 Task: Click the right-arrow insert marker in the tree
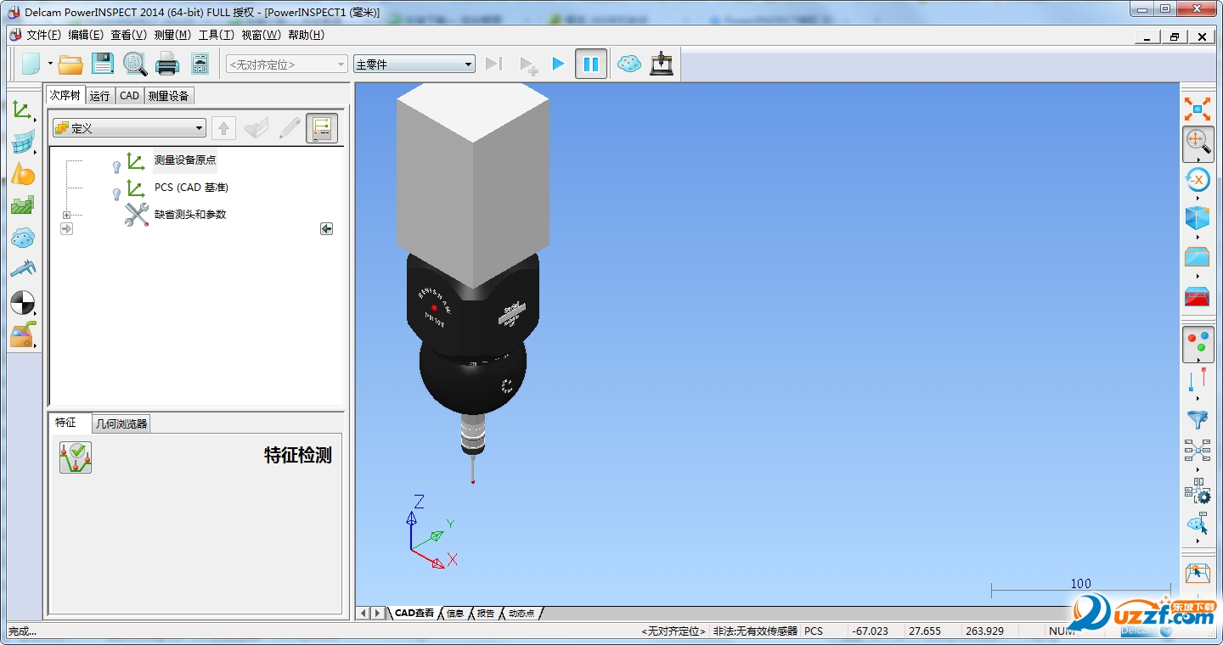tap(66, 228)
